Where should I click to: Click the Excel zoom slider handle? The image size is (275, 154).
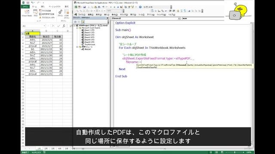tap(235, 152)
